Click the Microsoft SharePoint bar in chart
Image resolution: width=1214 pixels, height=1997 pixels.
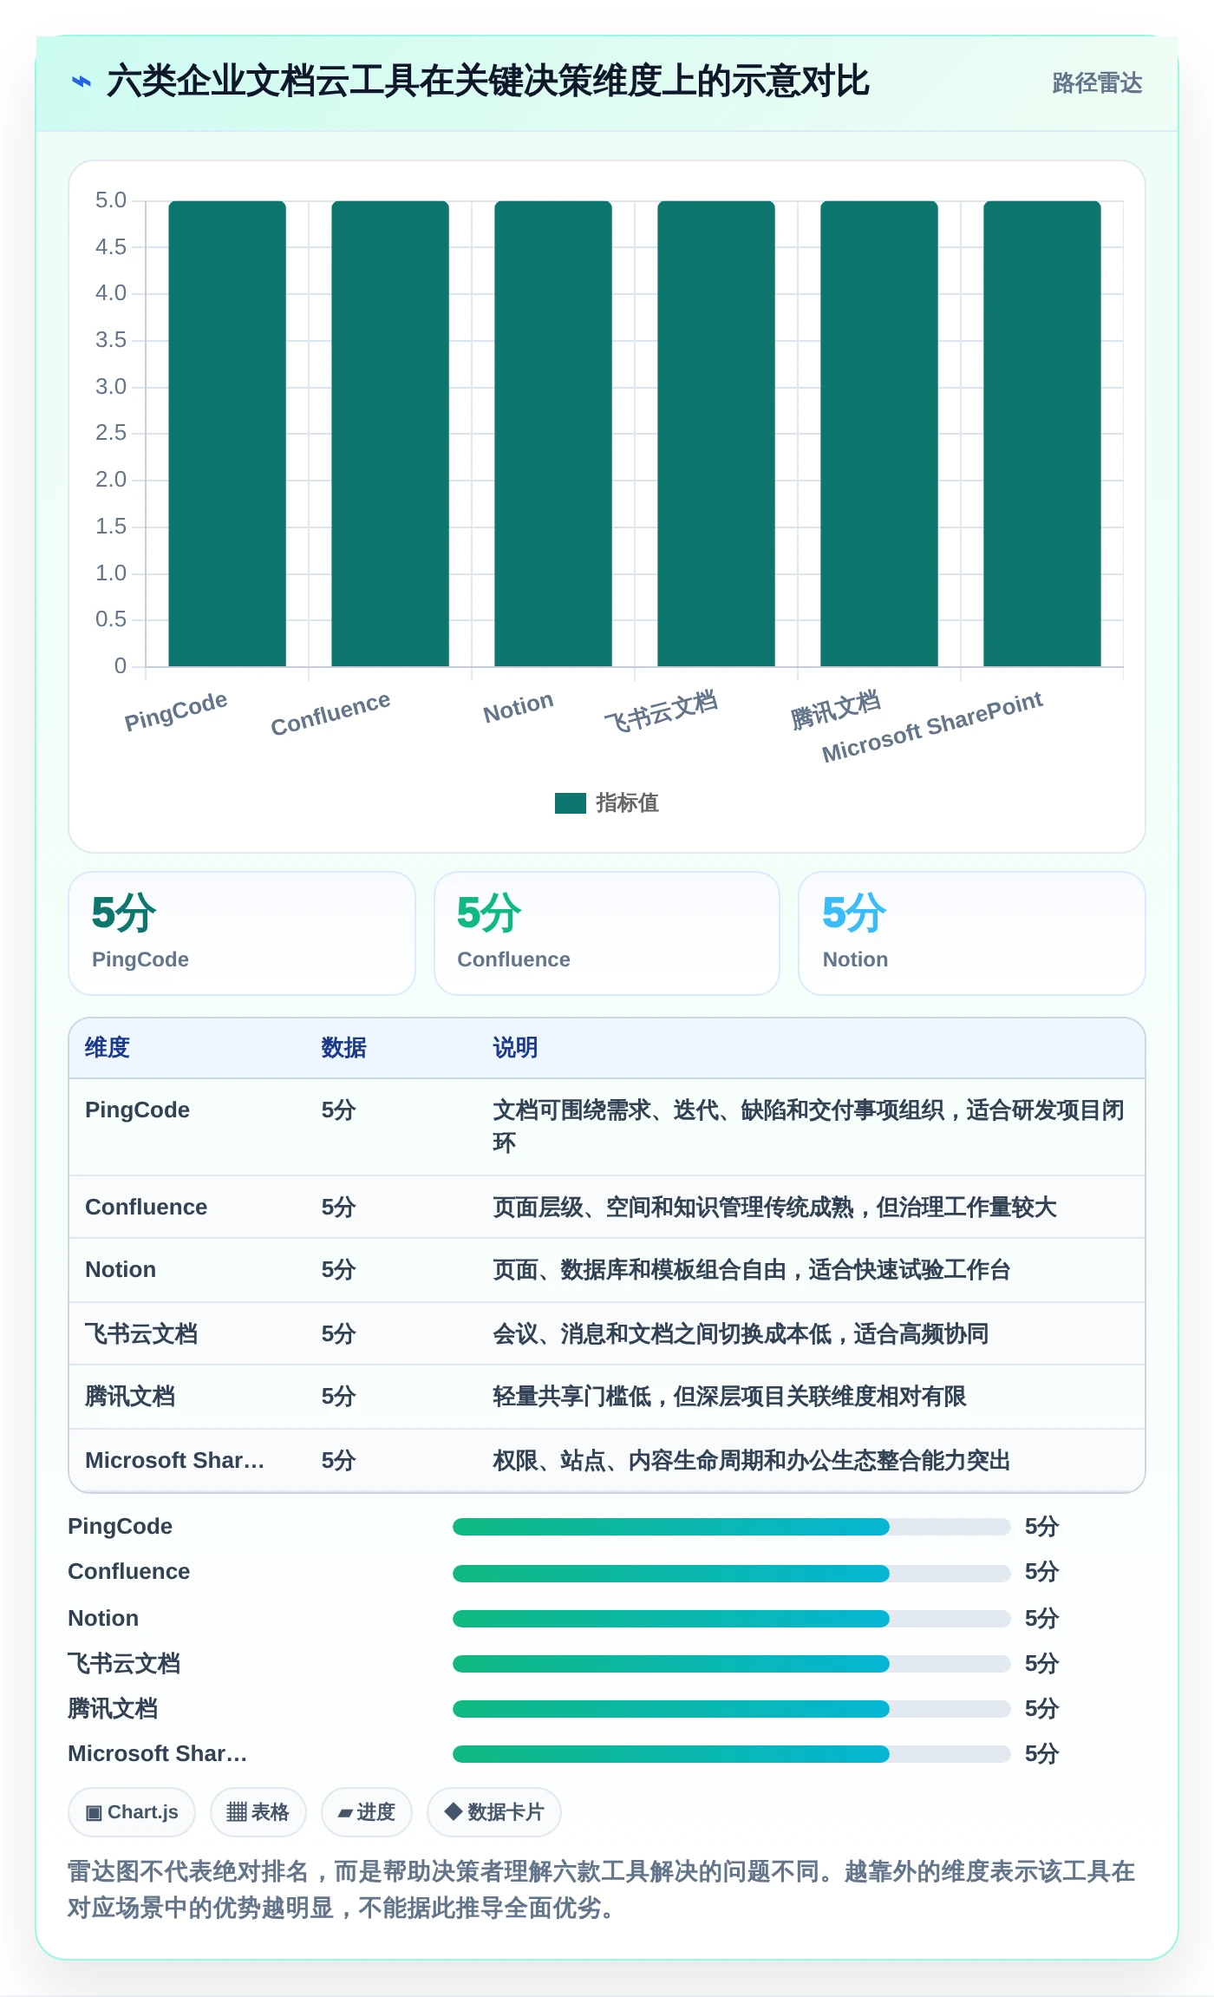[1042, 434]
